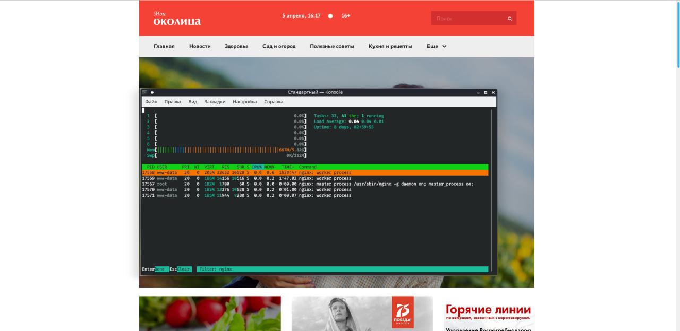
Task: Open the Справка menu in Konsole
Action: coord(274,102)
